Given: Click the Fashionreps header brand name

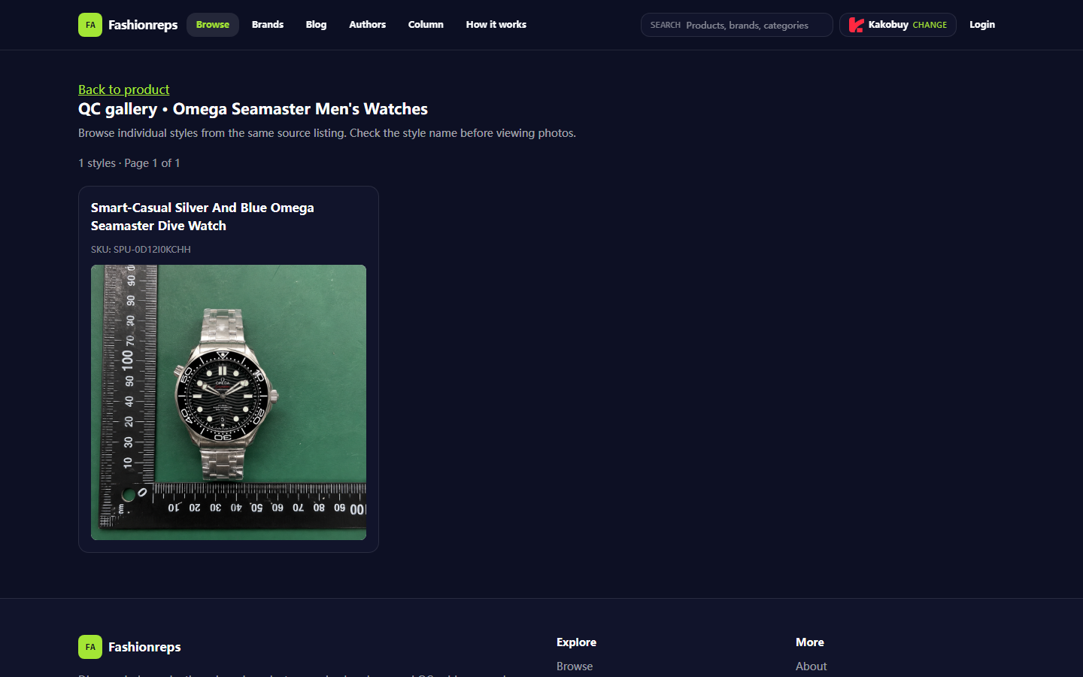Looking at the screenshot, I should click(x=143, y=25).
